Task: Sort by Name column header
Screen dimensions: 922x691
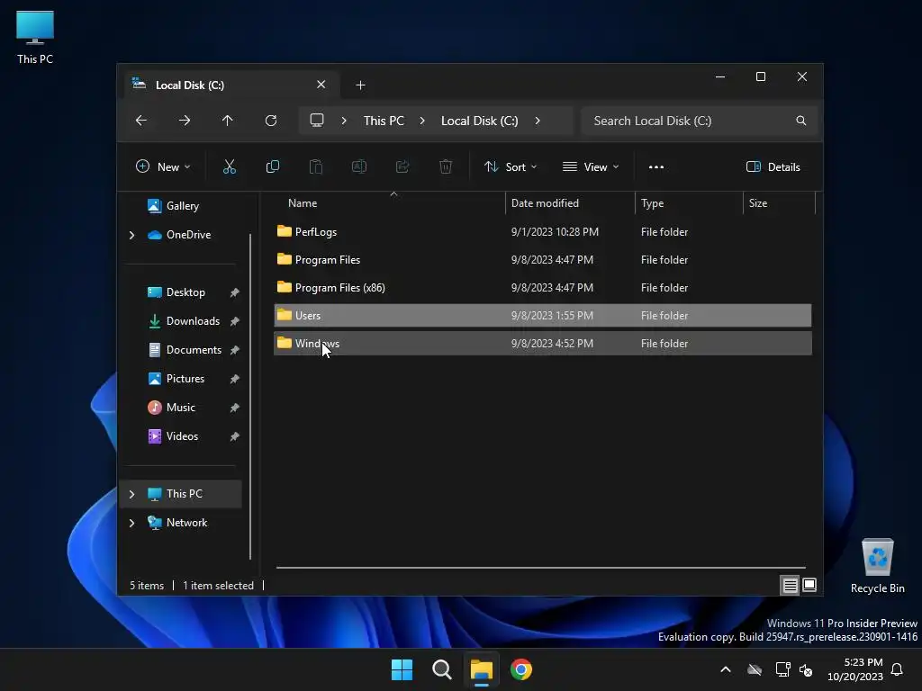Action: click(x=389, y=203)
